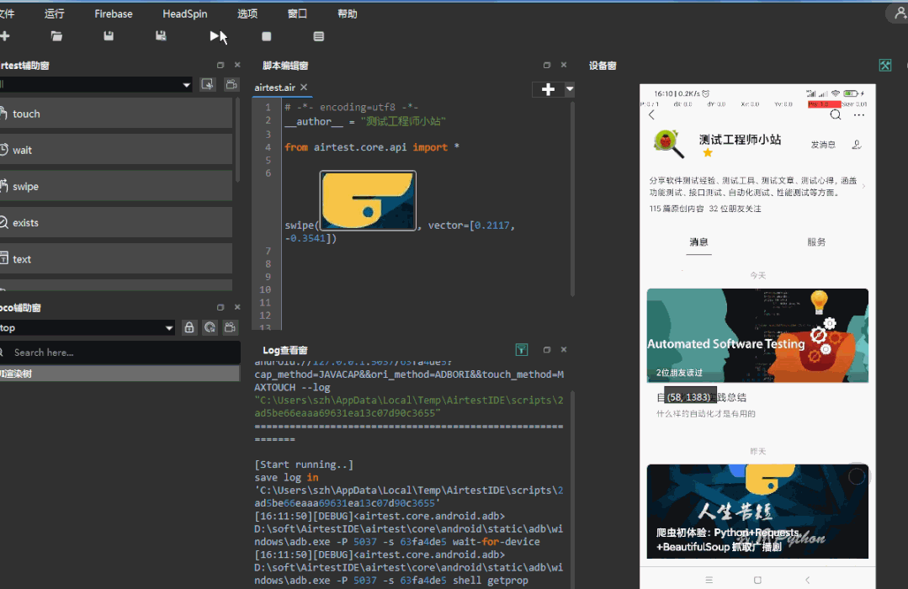The image size is (908, 589).
Task: Expand the arrow beside the add-tab plus
Action: (570, 89)
